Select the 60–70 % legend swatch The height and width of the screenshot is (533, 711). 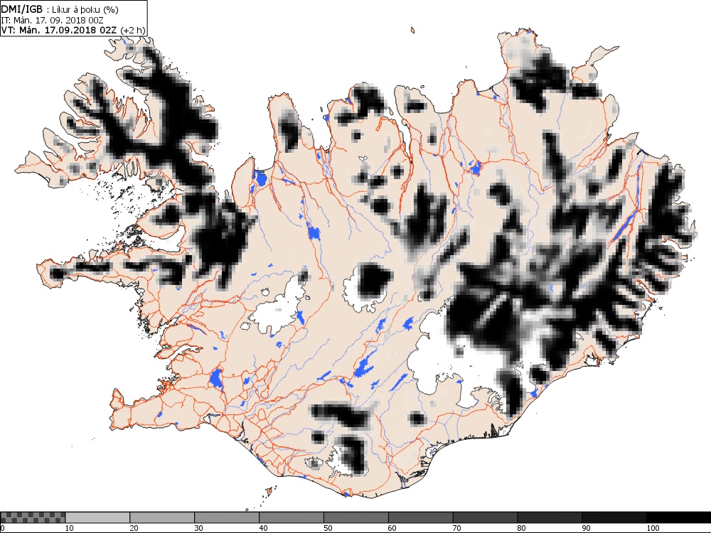click(x=421, y=517)
